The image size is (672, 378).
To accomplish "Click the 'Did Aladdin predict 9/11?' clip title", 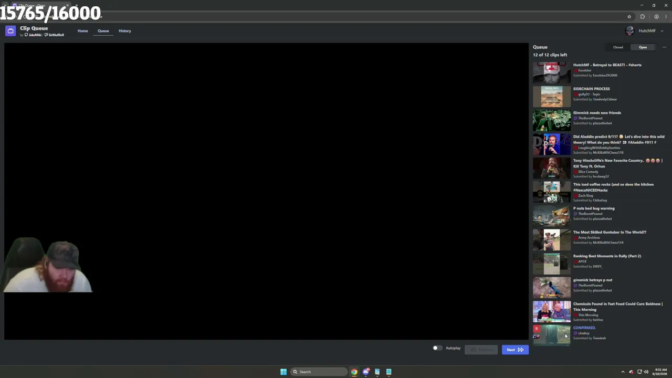I will pyautogui.click(x=618, y=139).
